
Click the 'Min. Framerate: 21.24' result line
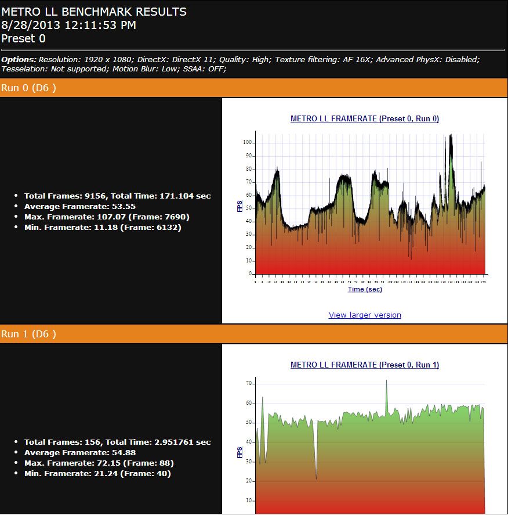click(x=97, y=473)
